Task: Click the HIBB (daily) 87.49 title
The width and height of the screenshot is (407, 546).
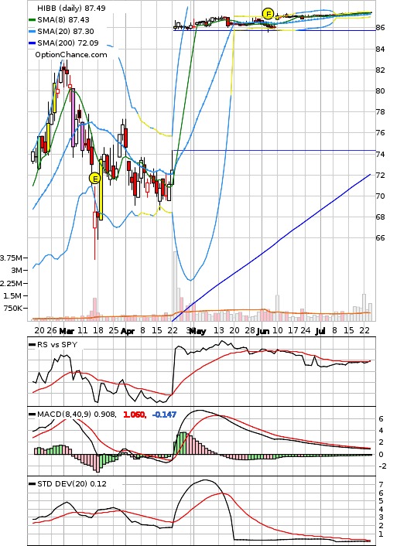Action: tap(71, 8)
